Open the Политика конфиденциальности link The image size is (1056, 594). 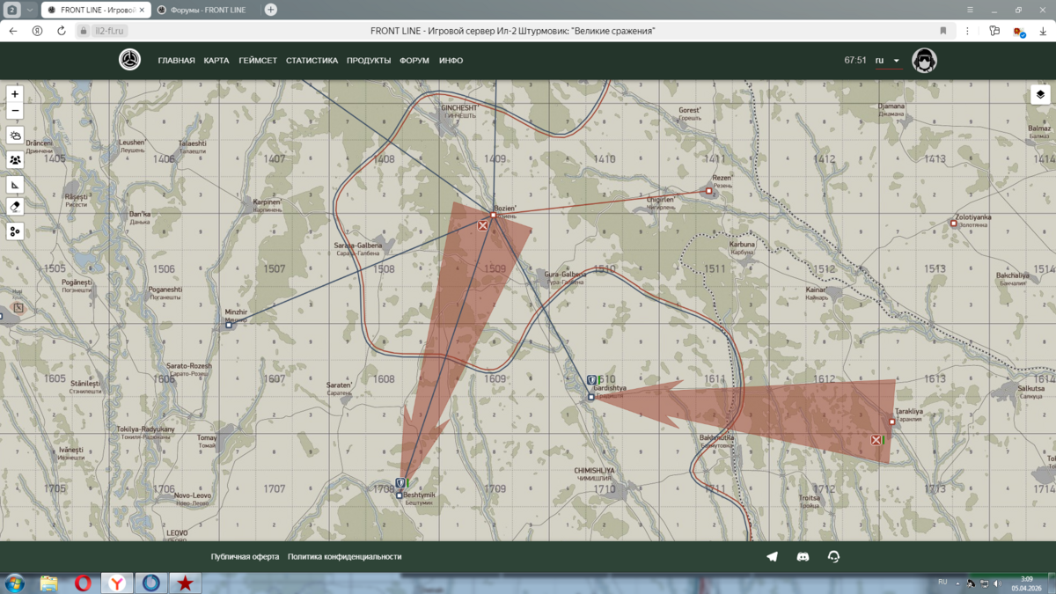pyautogui.click(x=344, y=556)
